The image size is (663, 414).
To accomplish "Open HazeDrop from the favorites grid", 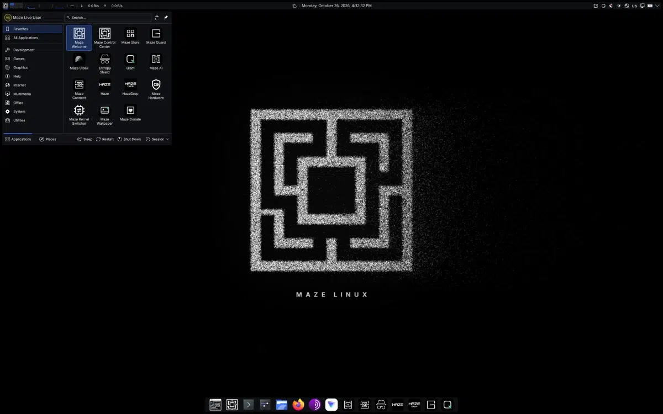I will 130,88.
